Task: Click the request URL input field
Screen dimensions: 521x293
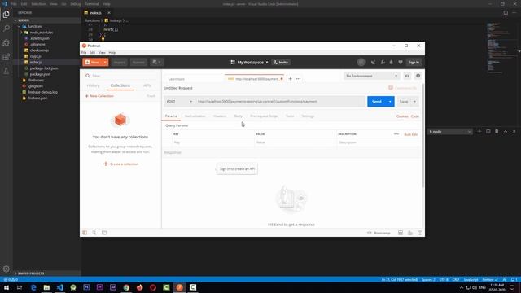Action: click(x=280, y=102)
